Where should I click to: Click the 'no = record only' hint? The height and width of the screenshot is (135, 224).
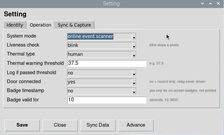coord(177,82)
